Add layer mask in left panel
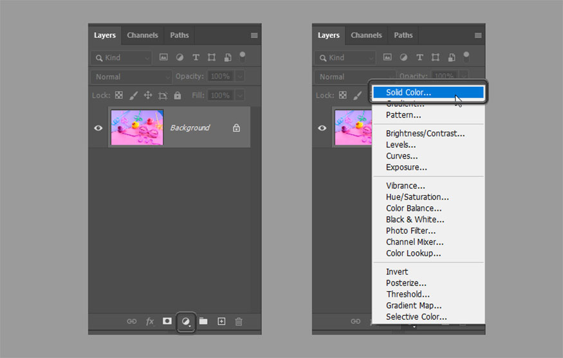This screenshot has height=358, width=563. [x=167, y=321]
